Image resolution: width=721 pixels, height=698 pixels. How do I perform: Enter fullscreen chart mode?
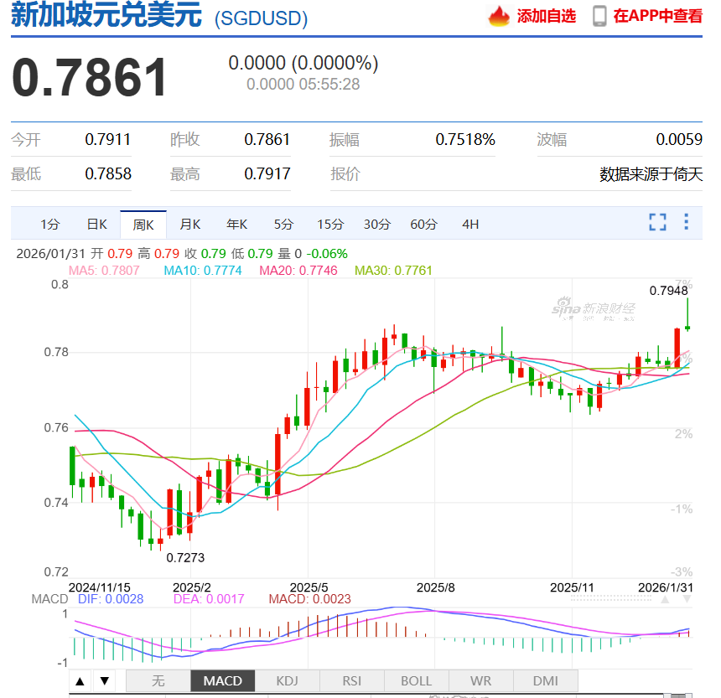[x=657, y=222]
